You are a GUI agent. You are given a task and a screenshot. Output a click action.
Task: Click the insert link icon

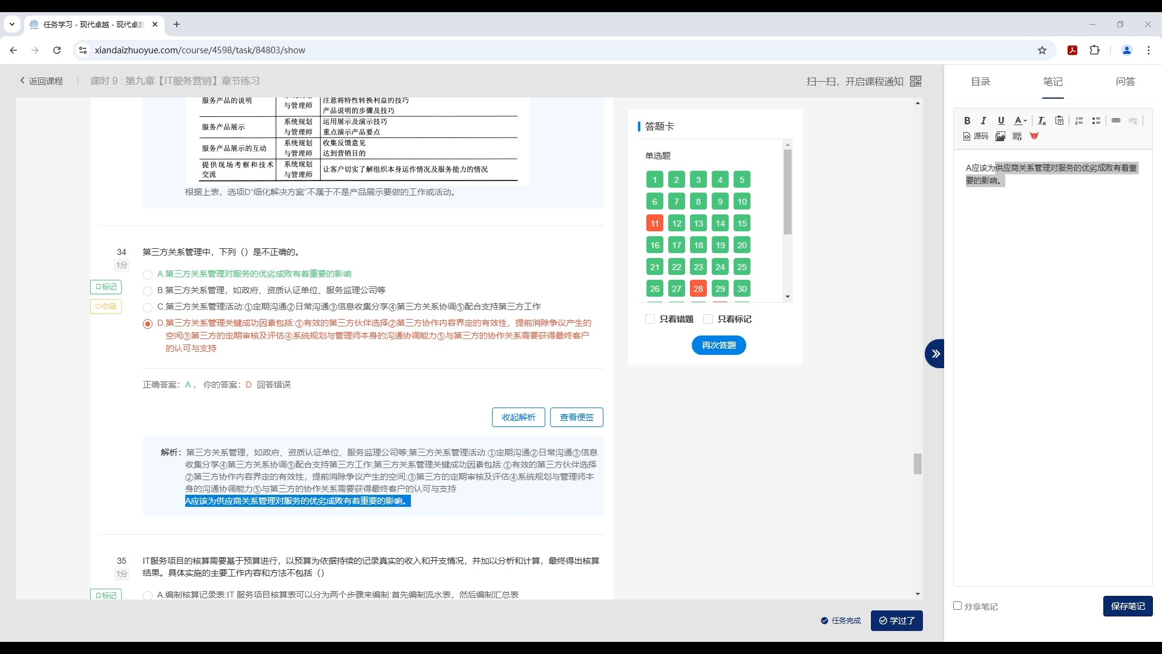click(1116, 121)
